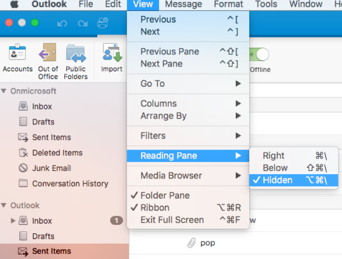
Task: Select Onmicrosoft Drafts folder icon
Action: coord(23,122)
